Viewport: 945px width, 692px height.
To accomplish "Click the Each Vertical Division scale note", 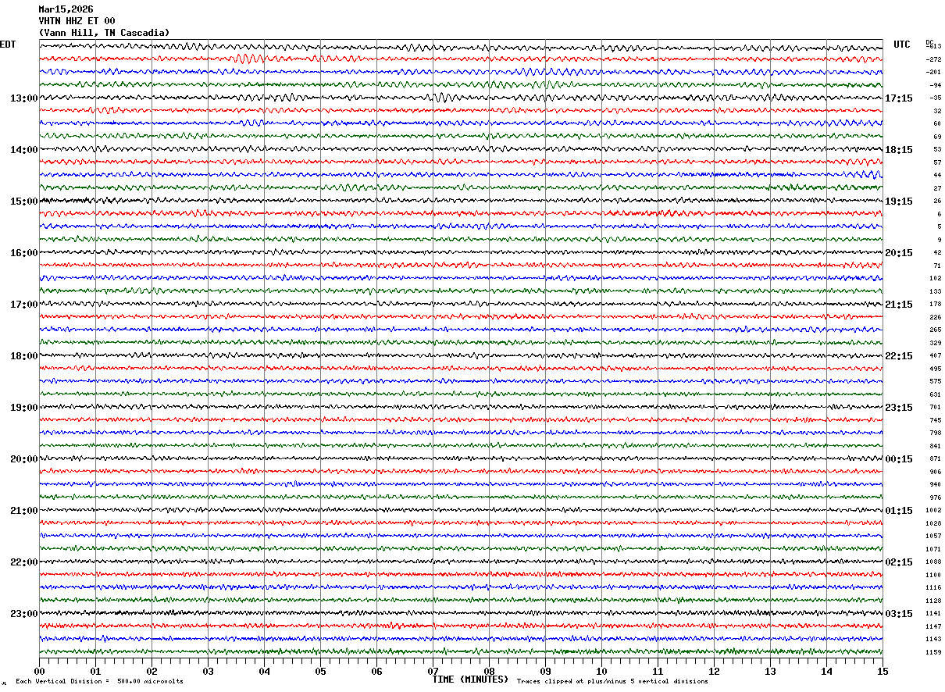I will coord(99,682).
